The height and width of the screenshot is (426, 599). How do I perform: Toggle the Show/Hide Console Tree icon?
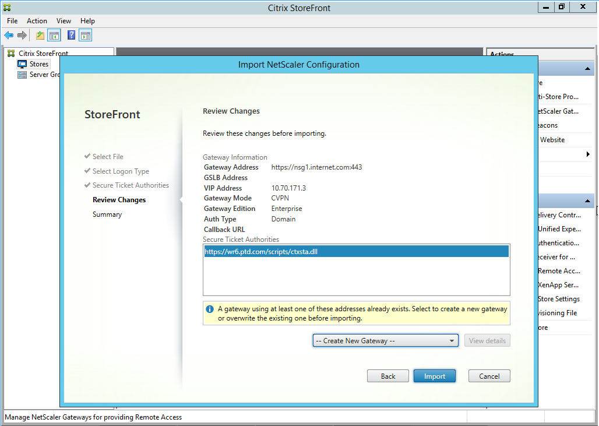(54, 36)
